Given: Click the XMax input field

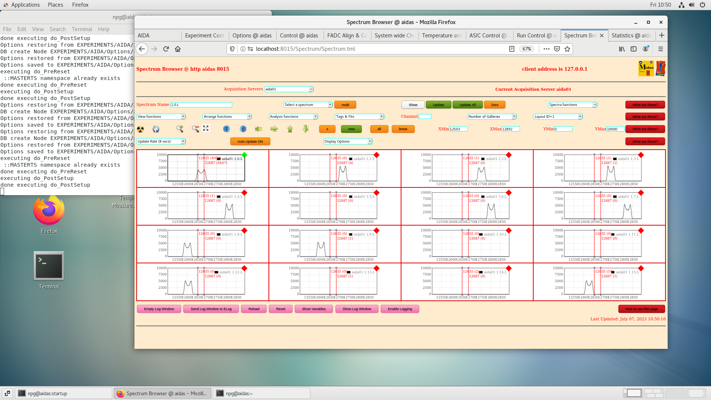Looking at the screenshot, I should pos(511,129).
